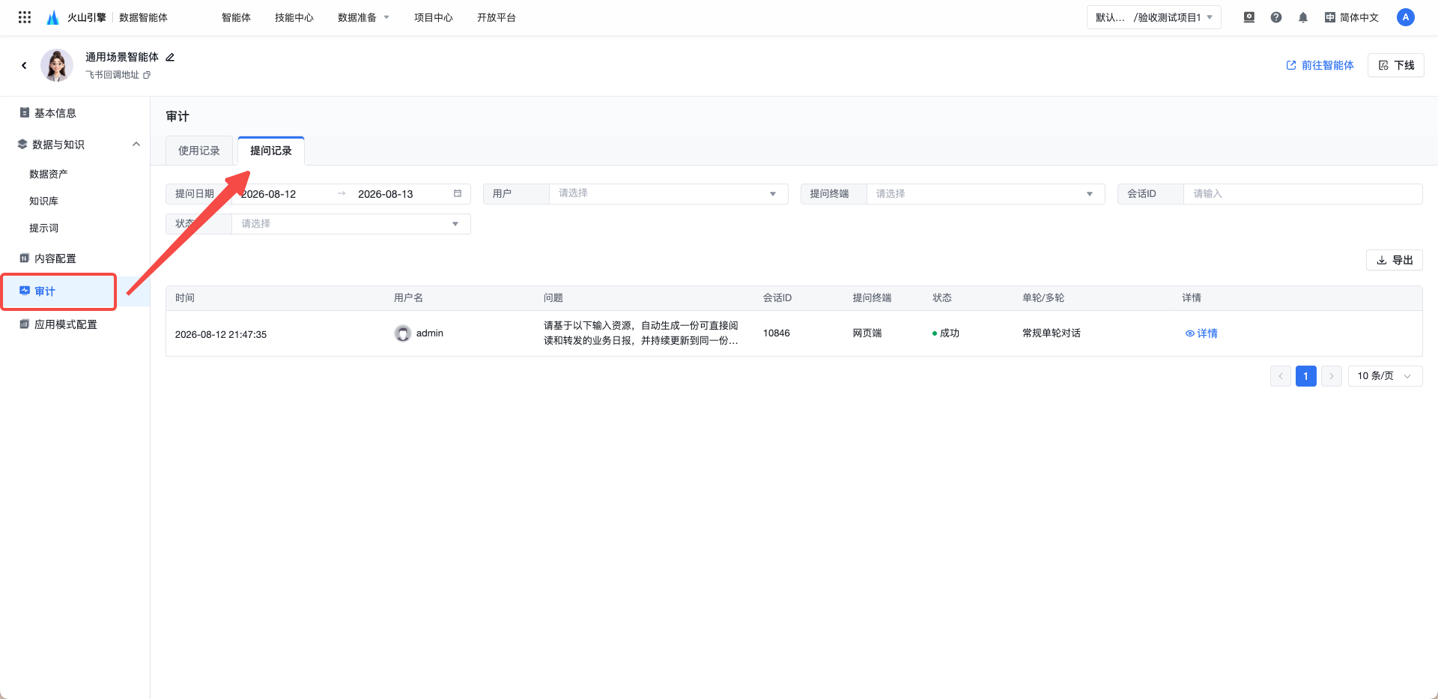Switch to the 使用记录 tab
The image size is (1438, 699).
(x=199, y=151)
